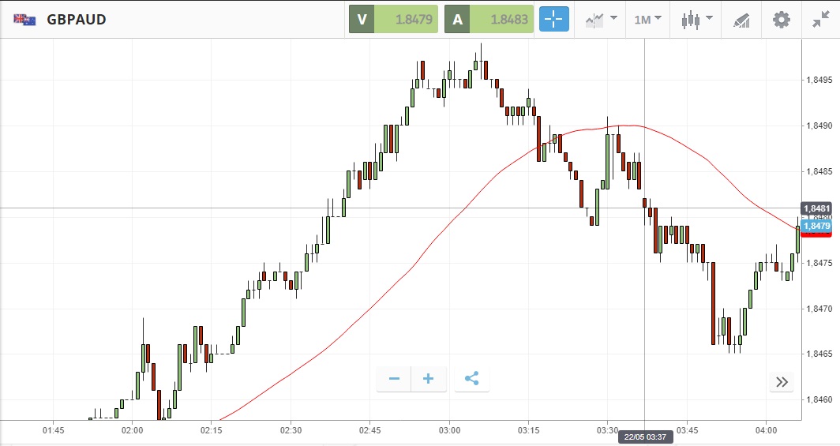This screenshot has height=446, width=840.
Task: Open chart settings gear
Action: pos(781,20)
